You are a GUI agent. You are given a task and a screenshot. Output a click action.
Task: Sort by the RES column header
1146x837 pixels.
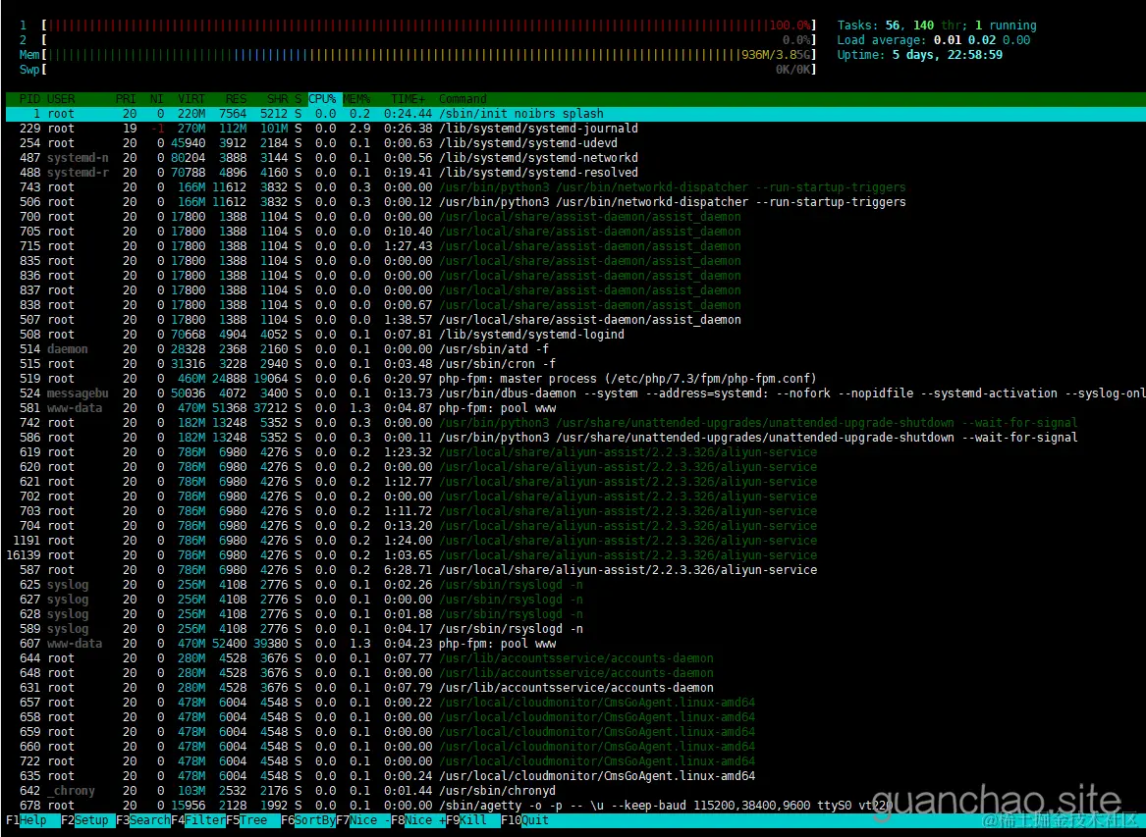(x=236, y=98)
